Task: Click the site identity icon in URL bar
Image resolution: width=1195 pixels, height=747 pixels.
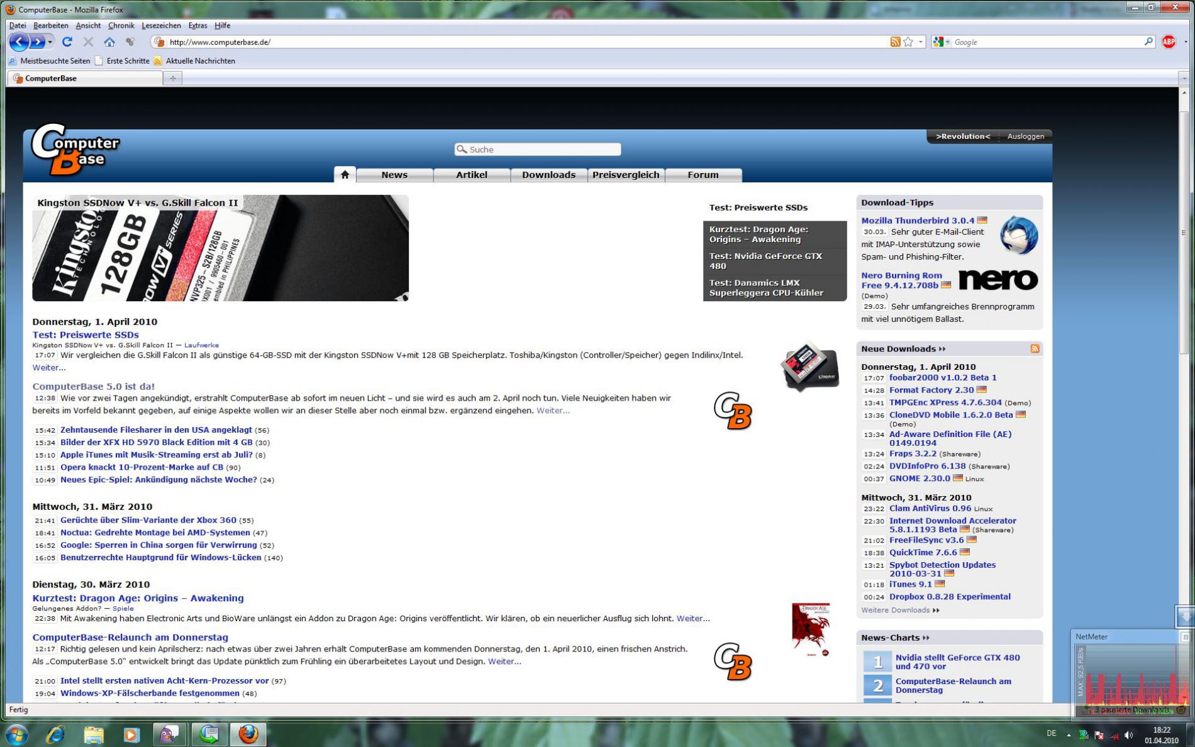Action: (x=159, y=42)
